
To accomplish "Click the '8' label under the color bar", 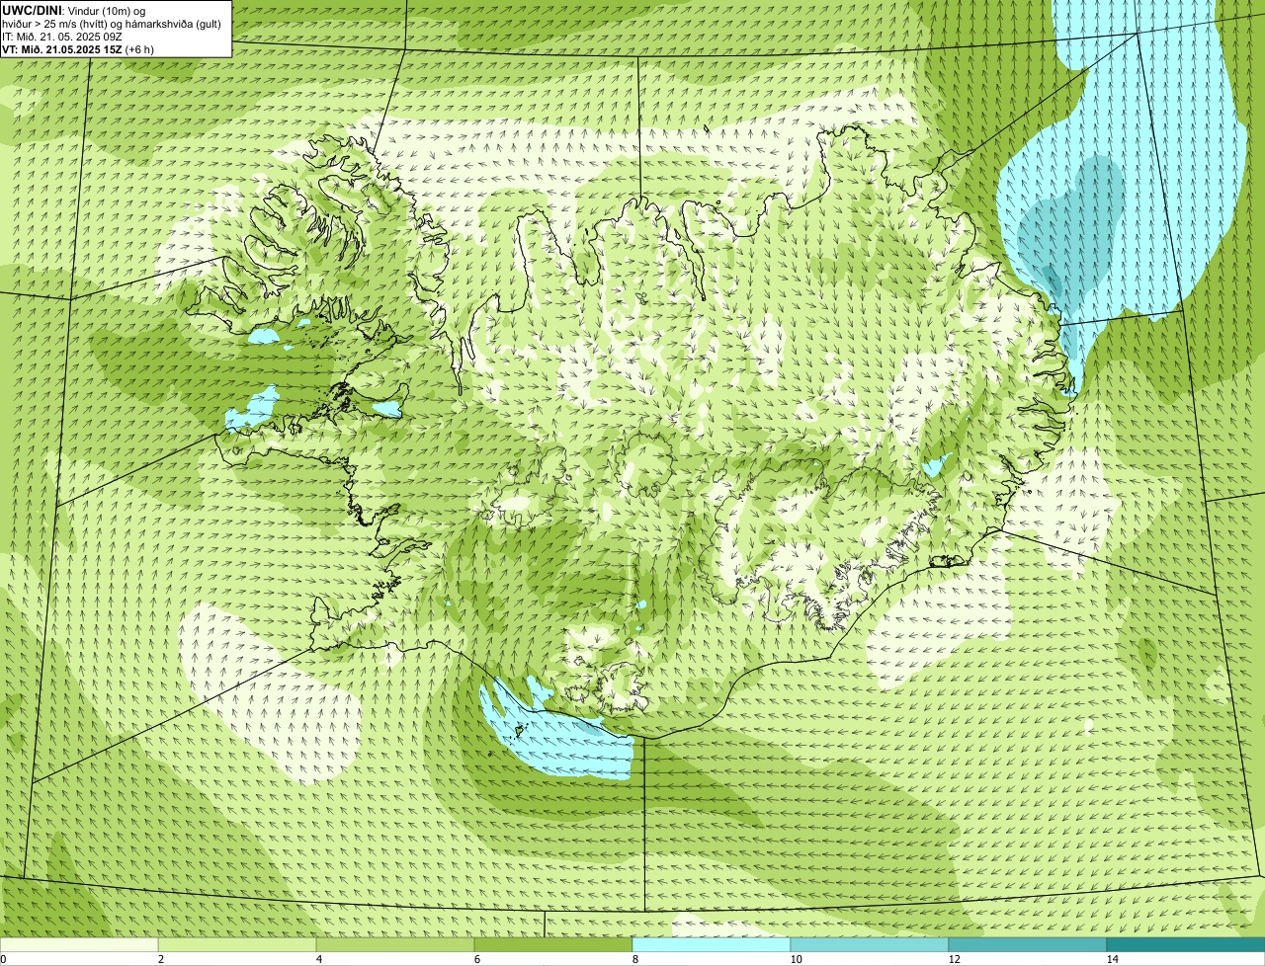I will click(x=634, y=959).
